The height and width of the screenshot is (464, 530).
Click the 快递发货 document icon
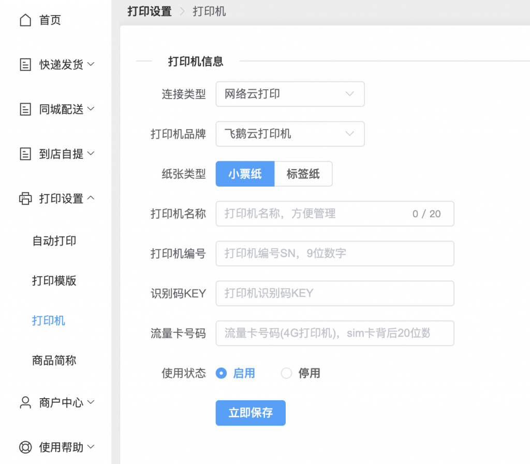(x=25, y=65)
